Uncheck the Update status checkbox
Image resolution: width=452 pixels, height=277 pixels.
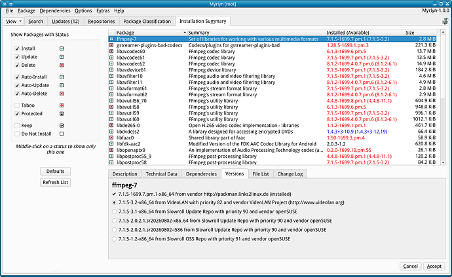pos(17,57)
